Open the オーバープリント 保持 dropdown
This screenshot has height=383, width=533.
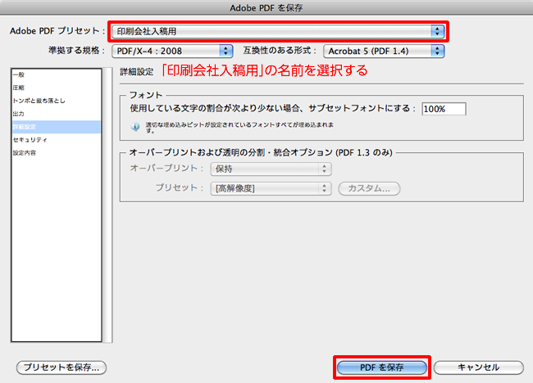point(271,169)
